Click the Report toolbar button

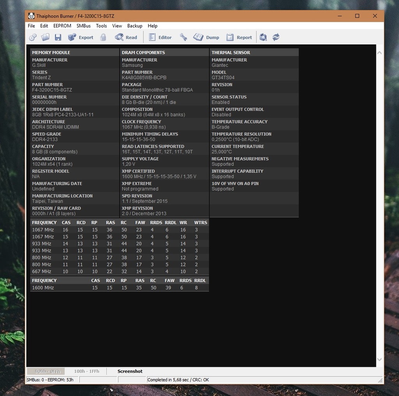[239, 37]
